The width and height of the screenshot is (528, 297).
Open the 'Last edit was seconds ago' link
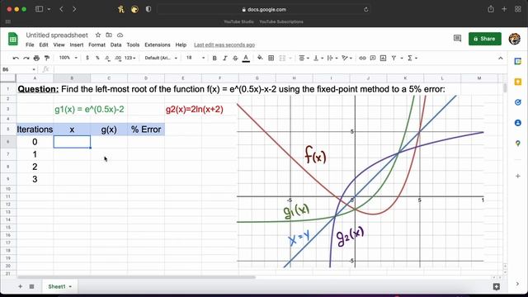tap(224, 45)
